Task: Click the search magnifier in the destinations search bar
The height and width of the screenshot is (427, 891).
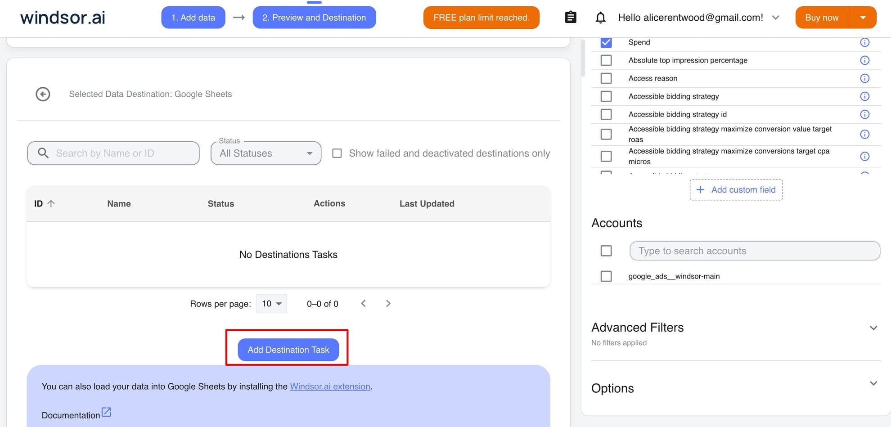Action: [x=43, y=153]
